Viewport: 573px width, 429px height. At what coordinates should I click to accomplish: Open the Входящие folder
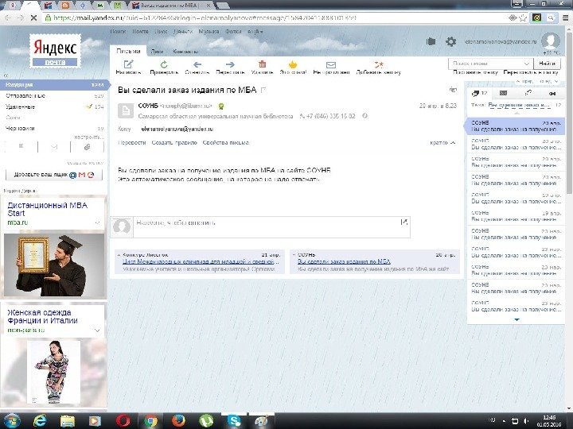point(54,85)
